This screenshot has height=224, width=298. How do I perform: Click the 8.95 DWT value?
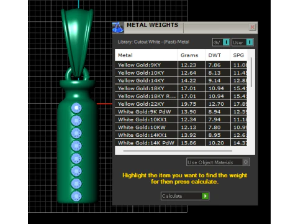(214, 135)
